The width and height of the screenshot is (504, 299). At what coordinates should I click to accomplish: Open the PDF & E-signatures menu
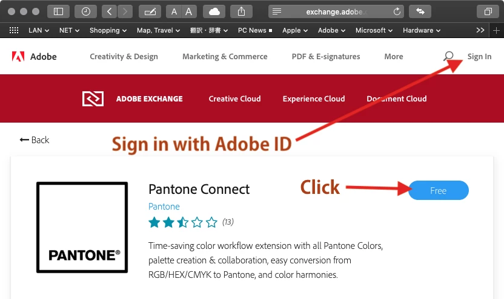coord(326,56)
